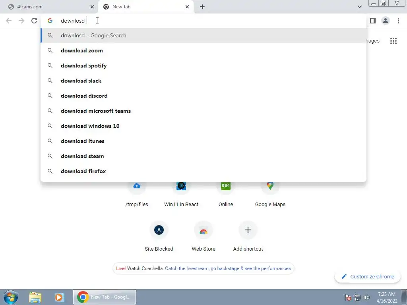Screen dimensions: 407x305
Task: Reload the page with the refresh icon
Action: tap(34, 21)
